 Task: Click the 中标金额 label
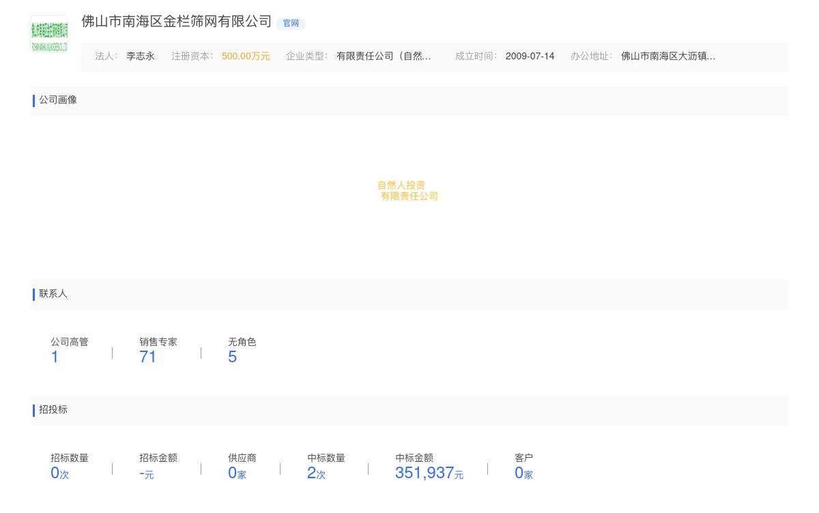click(414, 458)
